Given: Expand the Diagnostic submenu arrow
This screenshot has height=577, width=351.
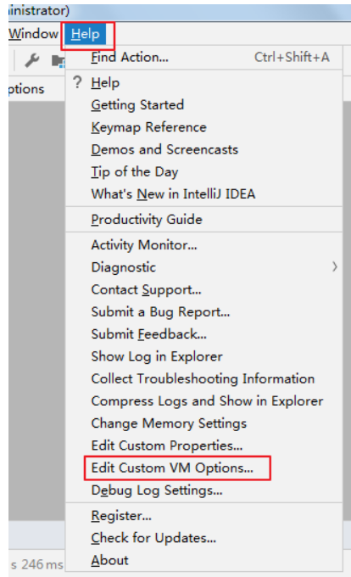Looking at the screenshot, I should pos(334,266).
